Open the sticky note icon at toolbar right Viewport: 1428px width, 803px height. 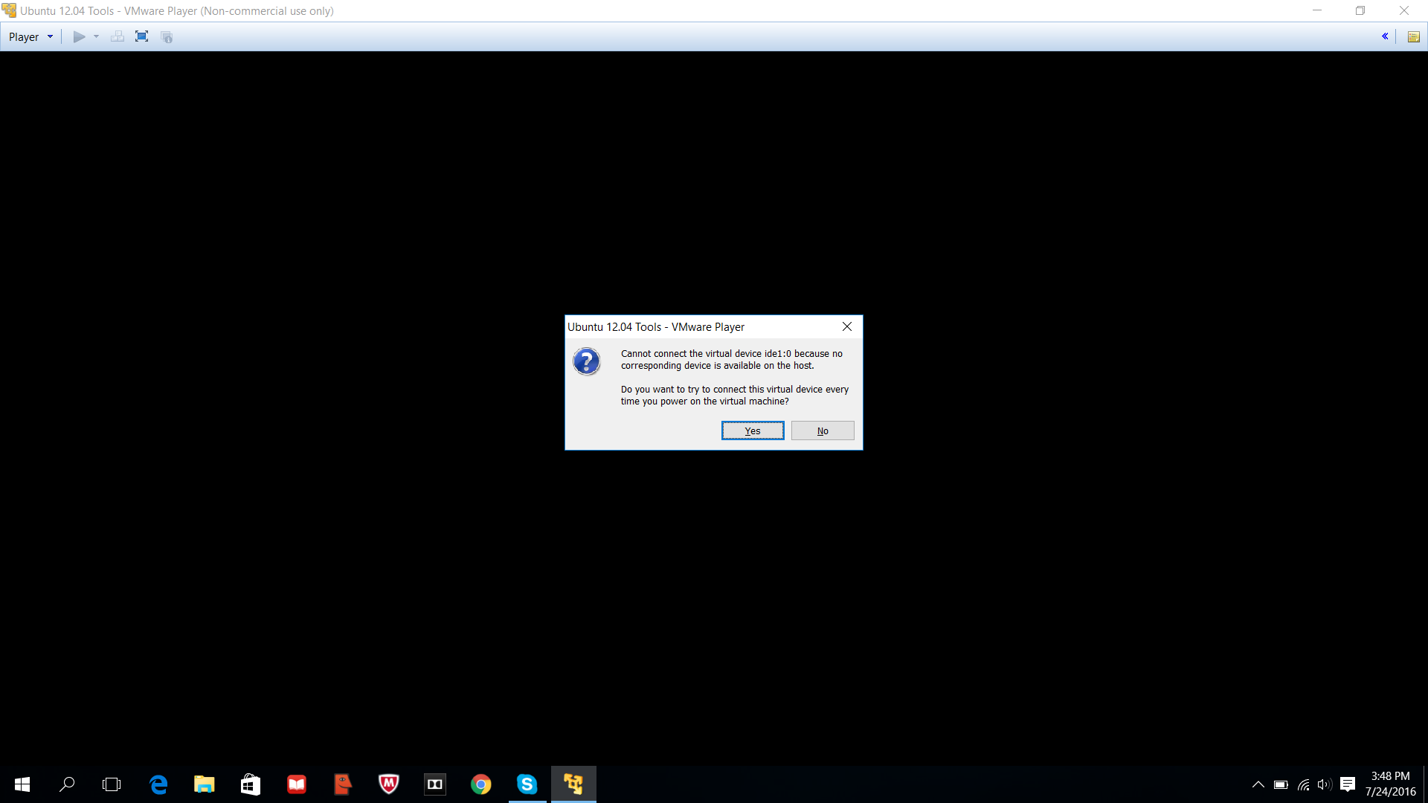tap(1413, 36)
